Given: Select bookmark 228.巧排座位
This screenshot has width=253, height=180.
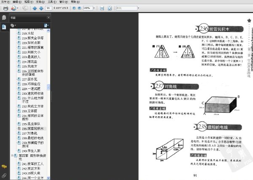Looking at the screenshot, I should coord(31,84).
